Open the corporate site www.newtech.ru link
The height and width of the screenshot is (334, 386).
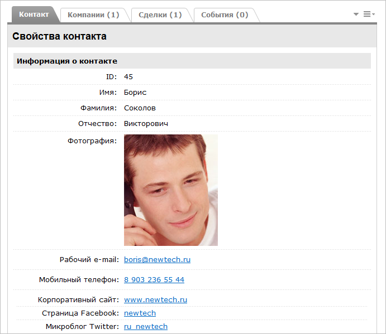point(155,299)
